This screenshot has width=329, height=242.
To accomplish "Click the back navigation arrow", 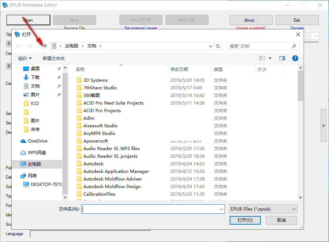I will click(18, 46).
